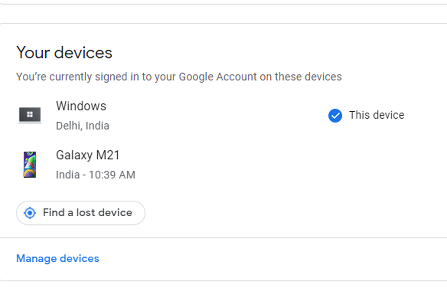Open the Galaxy M21 device entry

[88, 155]
